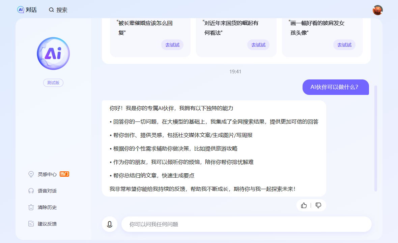Open 灵感中心 from the sidebar
This screenshot has width=398, height=243.
click(47, 174)
